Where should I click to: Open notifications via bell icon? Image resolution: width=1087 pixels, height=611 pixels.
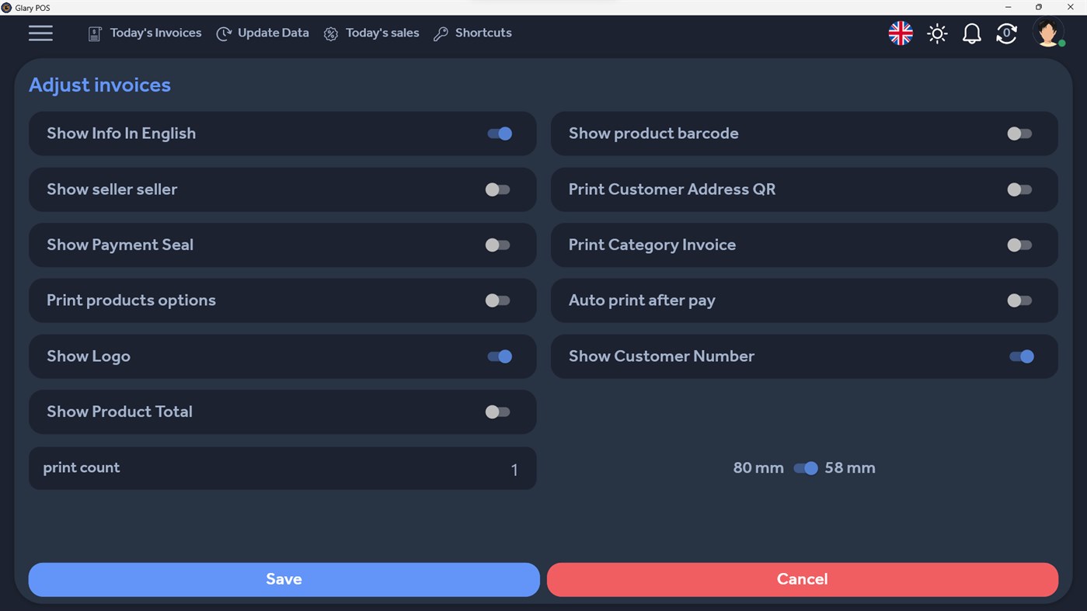click(971, 33)
